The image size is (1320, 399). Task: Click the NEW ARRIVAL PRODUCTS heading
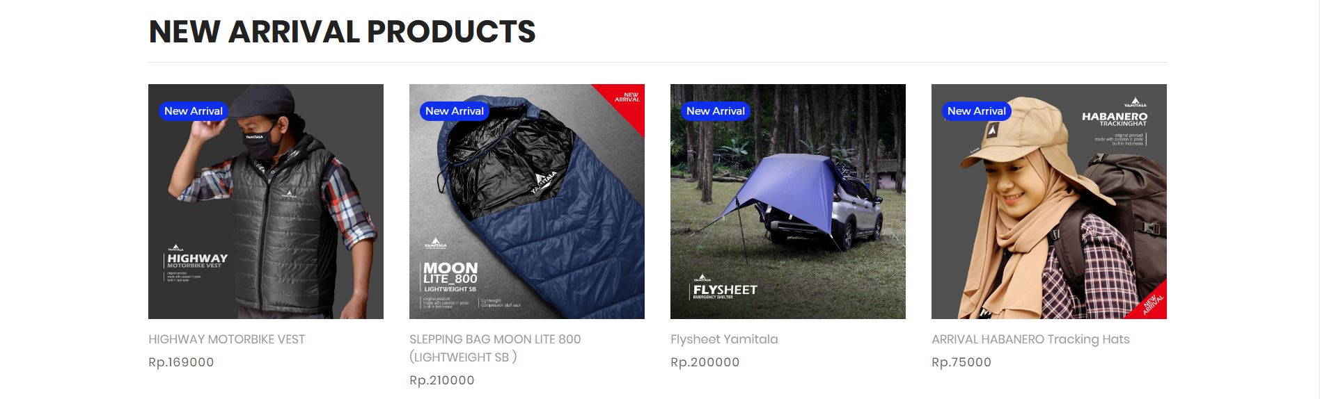click(x=343, y=32)
